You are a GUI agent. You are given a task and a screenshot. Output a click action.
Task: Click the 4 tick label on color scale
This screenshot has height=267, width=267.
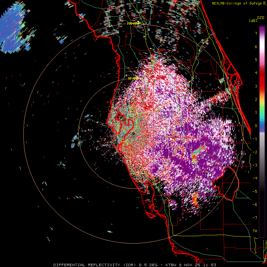tap(256, 73)
